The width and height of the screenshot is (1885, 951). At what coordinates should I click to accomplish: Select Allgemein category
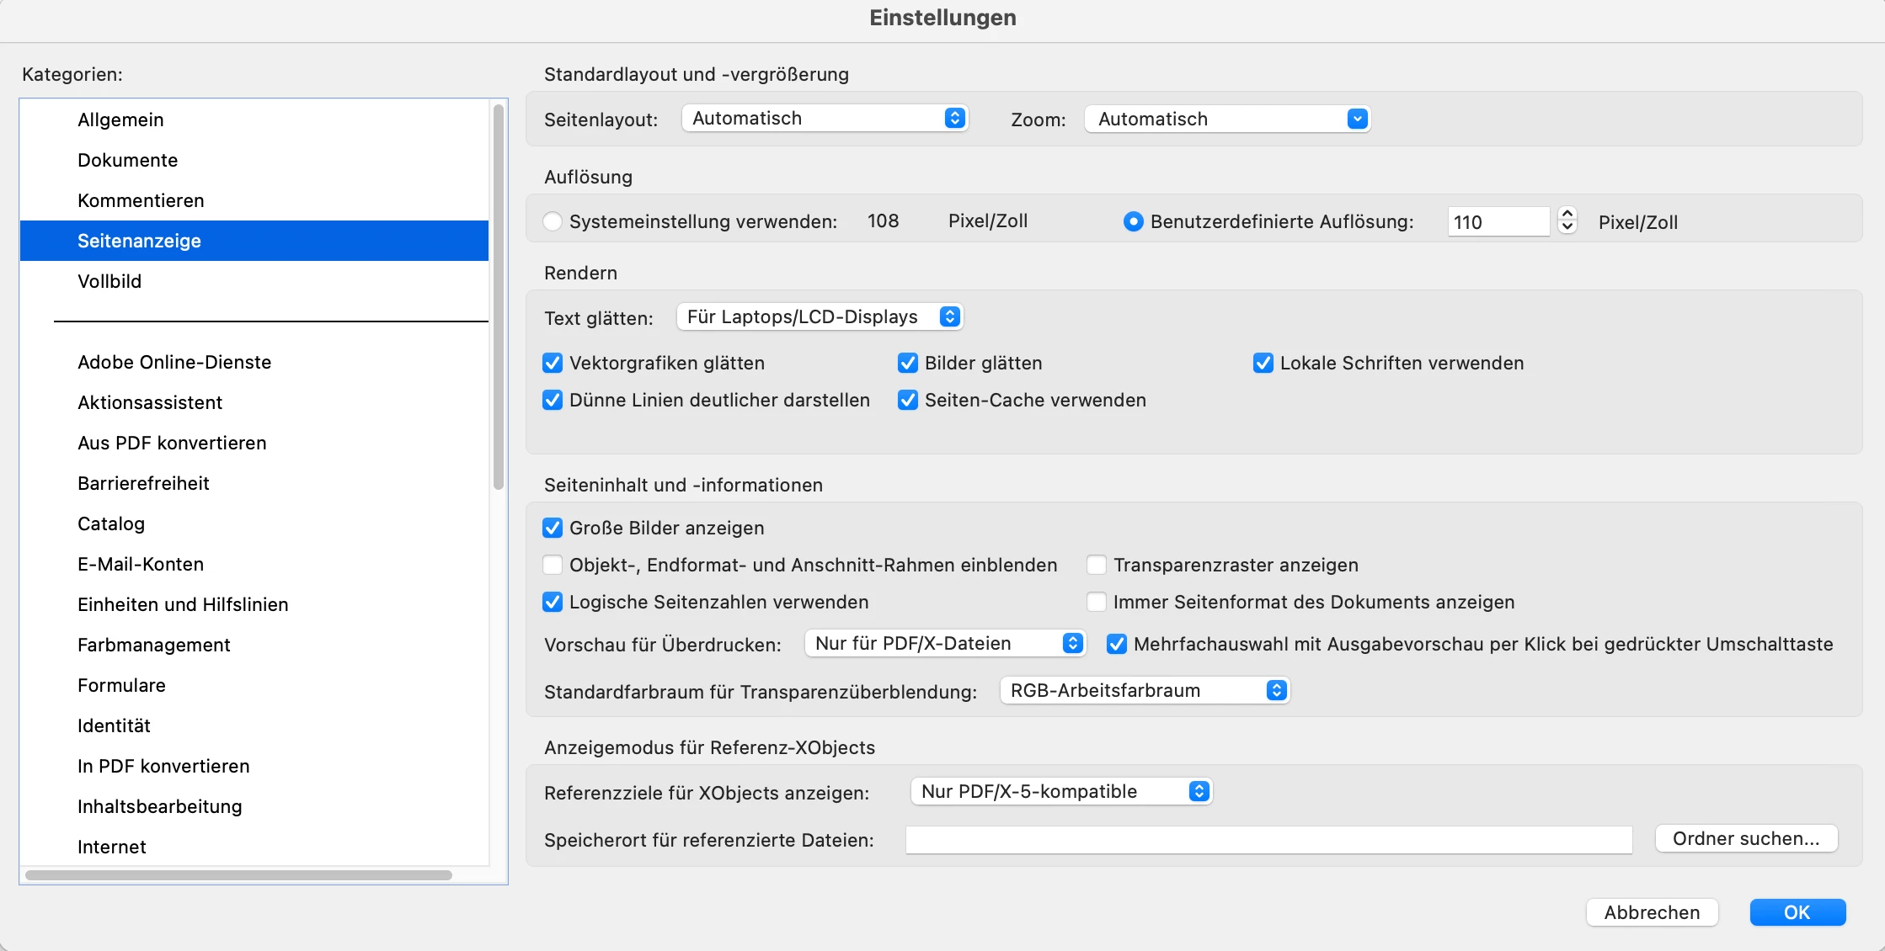pos(120,120)
